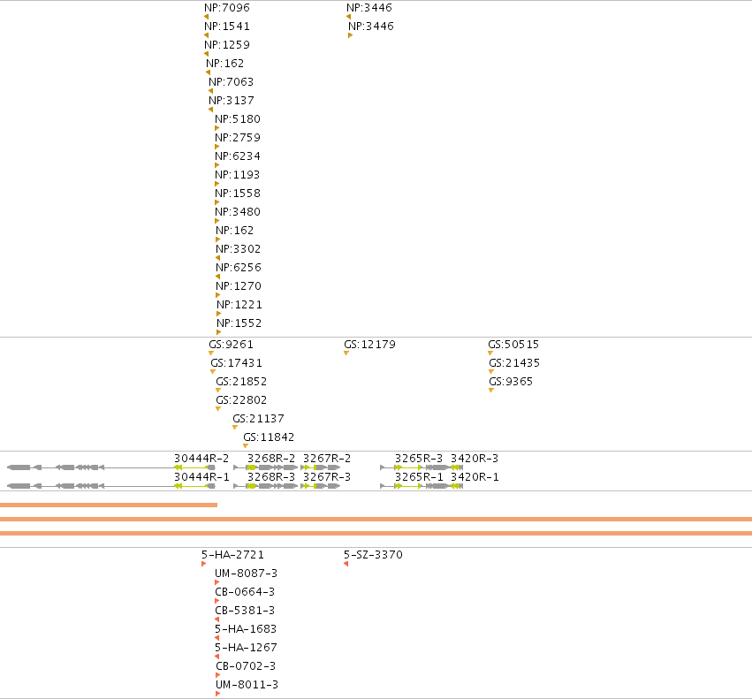Select transcript 3268R-2

pos(271,459)
